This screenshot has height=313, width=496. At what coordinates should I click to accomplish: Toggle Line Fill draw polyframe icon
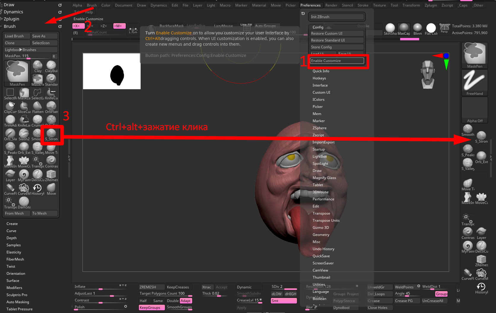246,27
